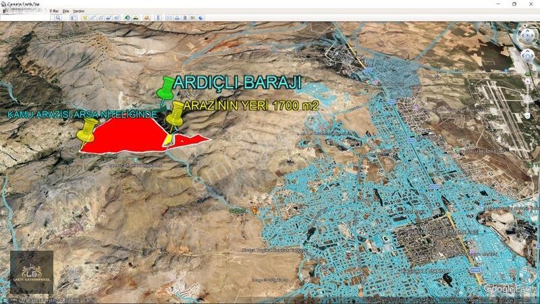Click the Save Image icon
The height and width of the screenshot is (304, 540).
click(185, 18)
